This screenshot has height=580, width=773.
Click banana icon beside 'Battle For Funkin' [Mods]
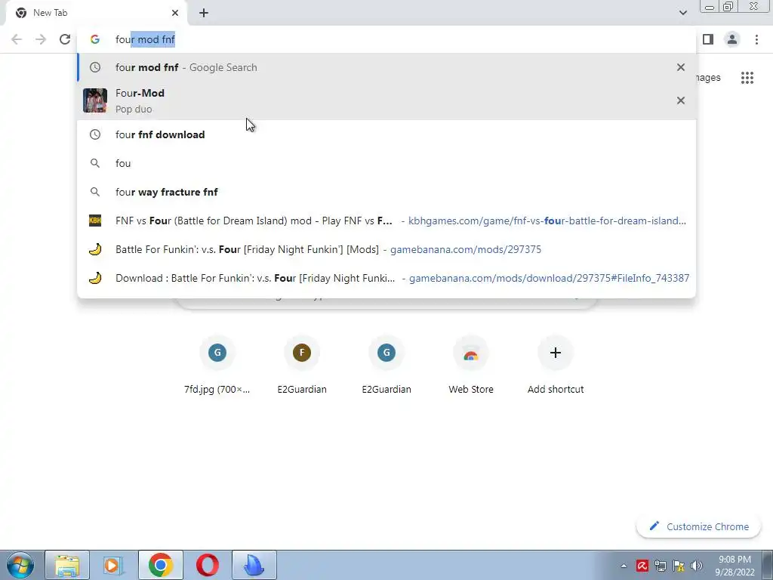[95, 249]
